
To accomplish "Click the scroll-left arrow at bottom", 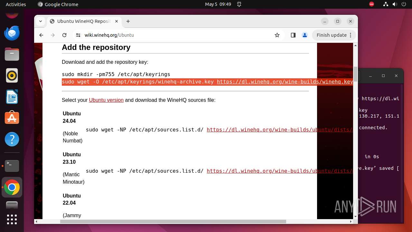I will 36,221.
